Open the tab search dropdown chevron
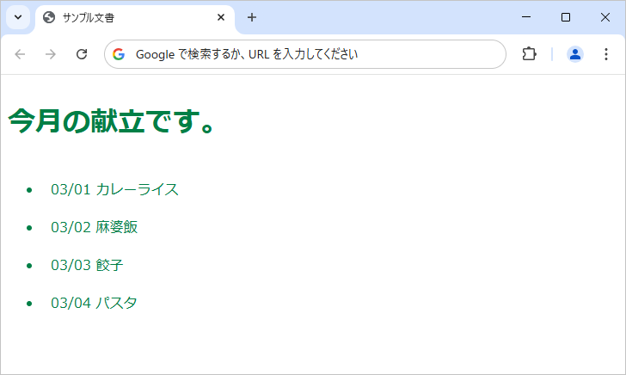Screen dimensions: 626x375 coord(17,17)
